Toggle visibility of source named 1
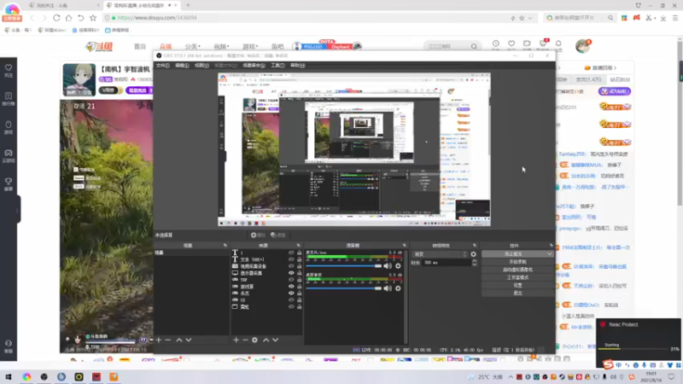This screenshot has width=683, height=384. tap(291, 253)
